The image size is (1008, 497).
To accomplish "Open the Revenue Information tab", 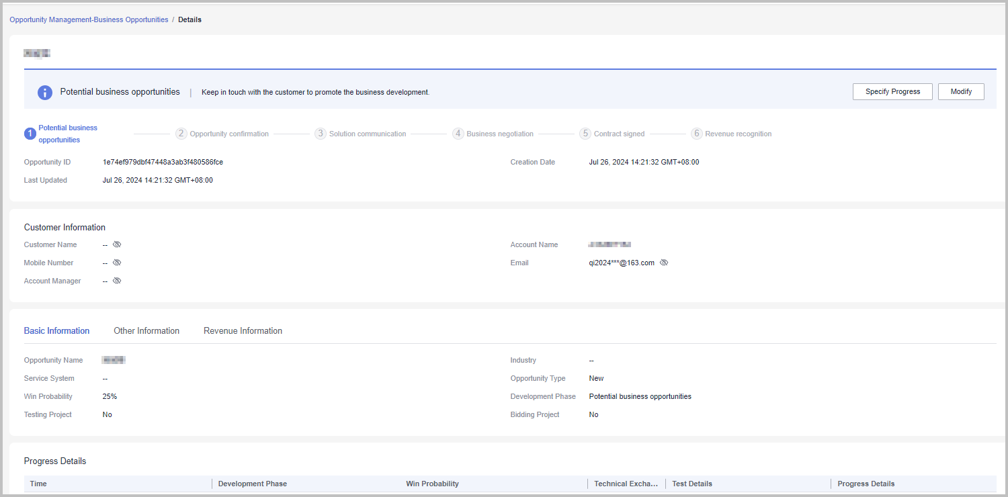I will pos(243,330).
